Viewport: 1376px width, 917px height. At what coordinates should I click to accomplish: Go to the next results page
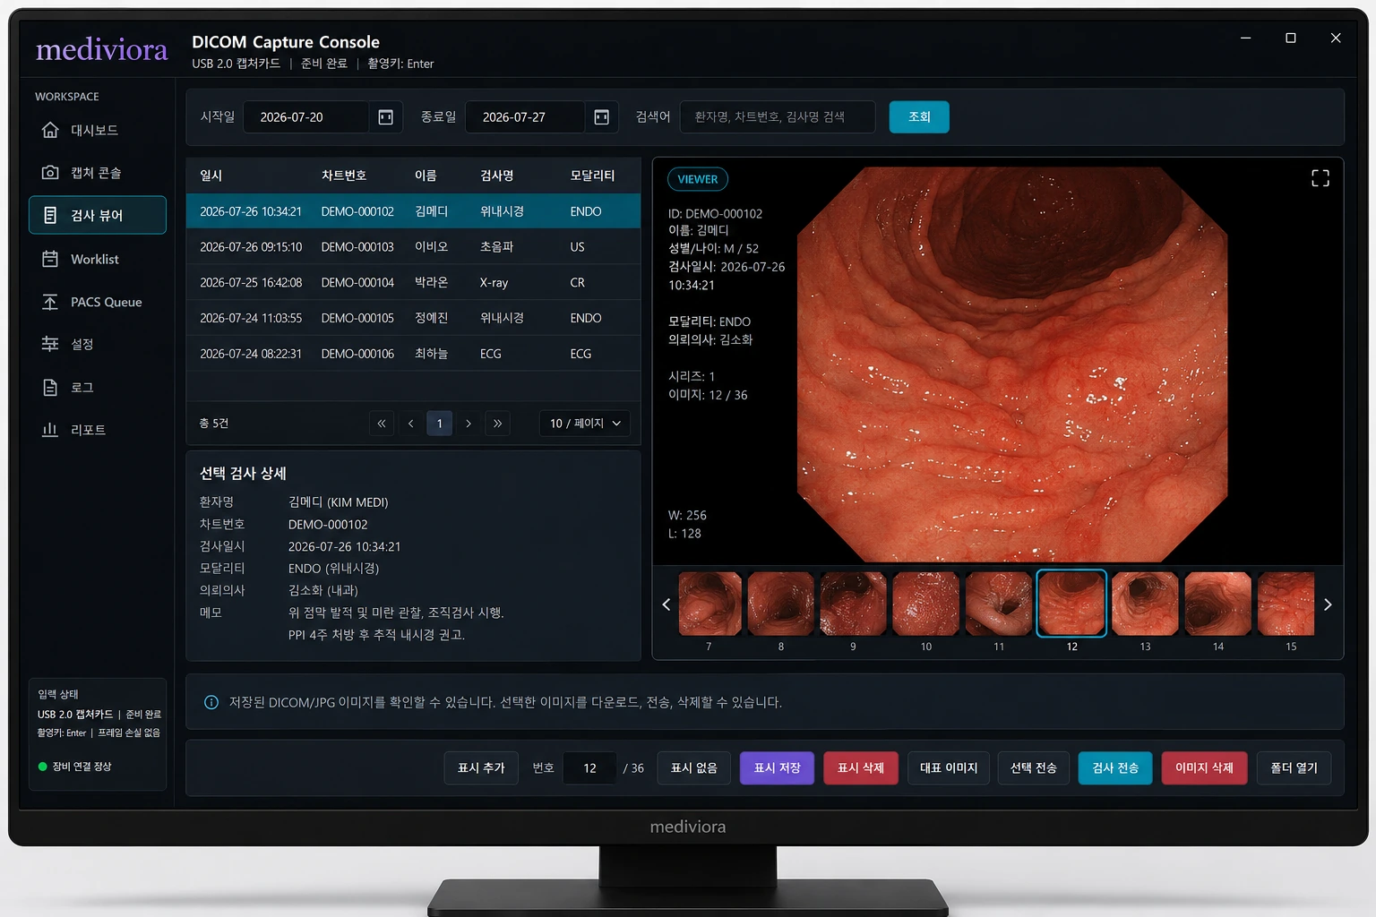469,424
